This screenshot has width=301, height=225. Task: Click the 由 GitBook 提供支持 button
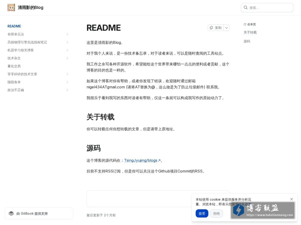click(39, 213)
